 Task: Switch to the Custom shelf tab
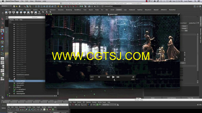[119, 10]
